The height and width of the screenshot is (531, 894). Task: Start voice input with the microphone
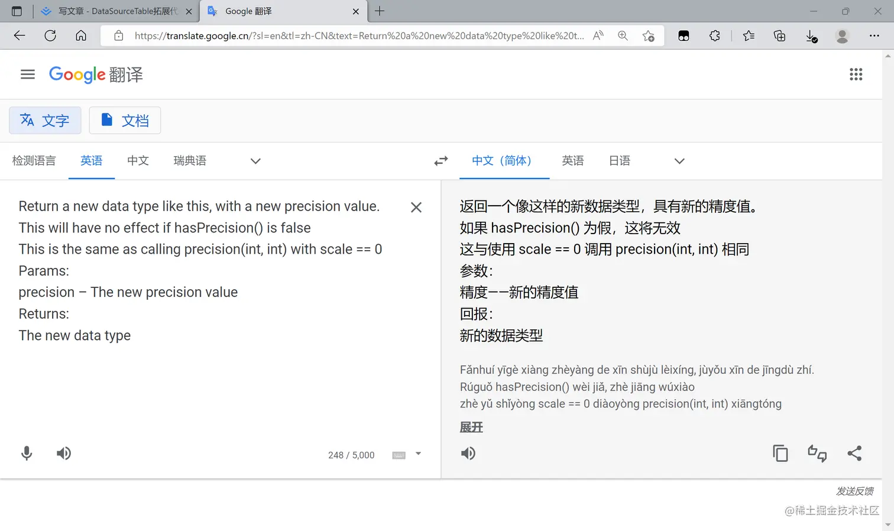click(27, 454)
